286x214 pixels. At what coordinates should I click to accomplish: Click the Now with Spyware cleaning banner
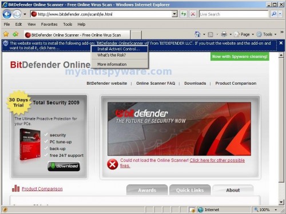point(240,57)
